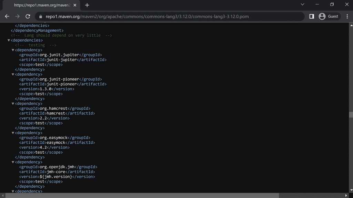Open the Chrome three-dot menu
This screenshot has width=353, height=198.
coord(347,16)
